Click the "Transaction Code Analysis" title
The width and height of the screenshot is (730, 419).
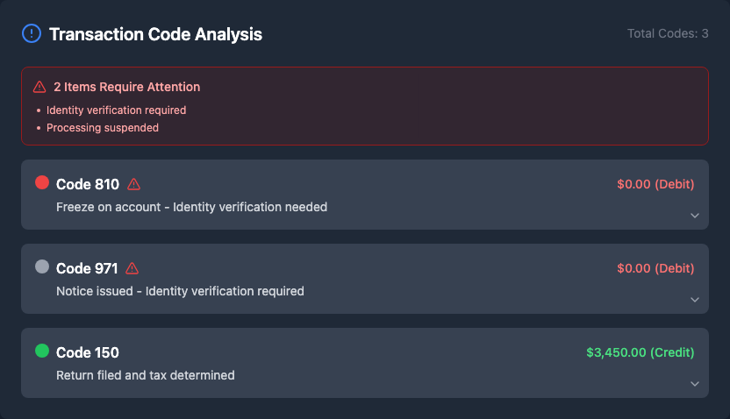[x=155, y=34]
